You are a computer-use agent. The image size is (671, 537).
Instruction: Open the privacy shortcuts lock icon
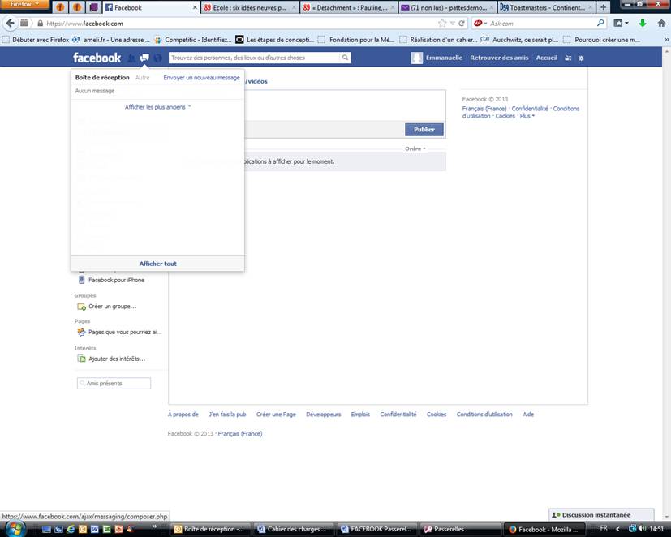[568, 58]
